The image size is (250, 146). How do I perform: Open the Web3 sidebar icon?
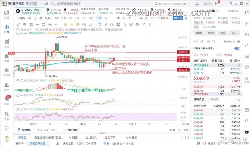pyautogui.click(x=6, y=72)
